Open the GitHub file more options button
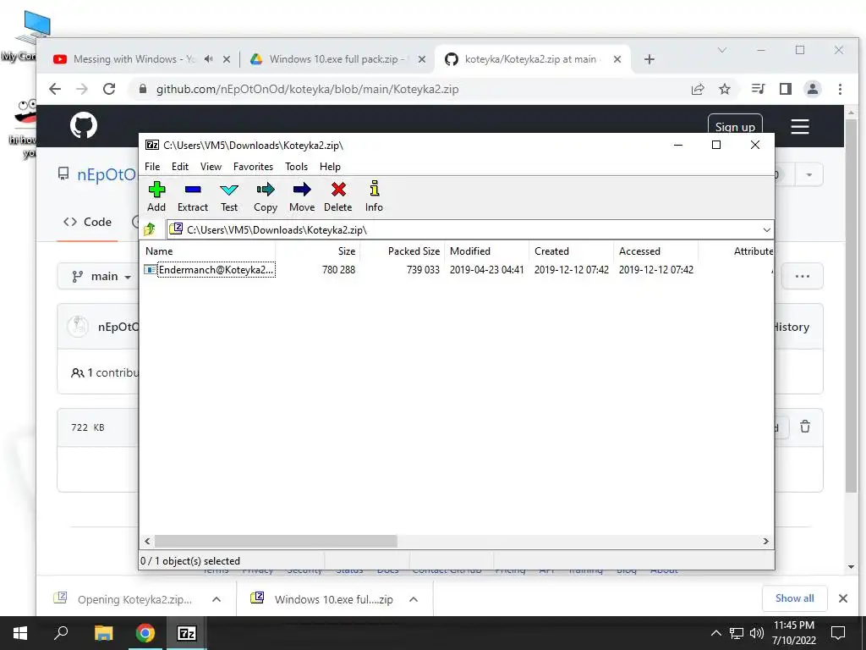Screen dimensions: 866x650 [x=803, y=276]
